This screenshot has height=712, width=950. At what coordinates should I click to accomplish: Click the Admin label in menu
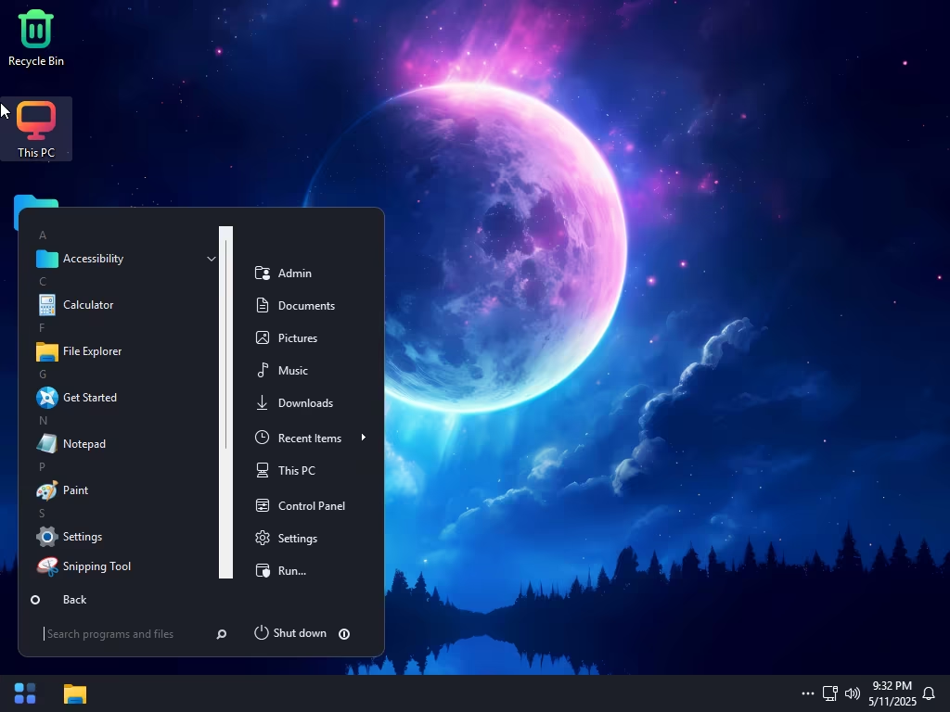click(x=294, y=273)
